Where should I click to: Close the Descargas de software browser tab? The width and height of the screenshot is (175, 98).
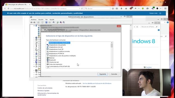click(30, 5)
